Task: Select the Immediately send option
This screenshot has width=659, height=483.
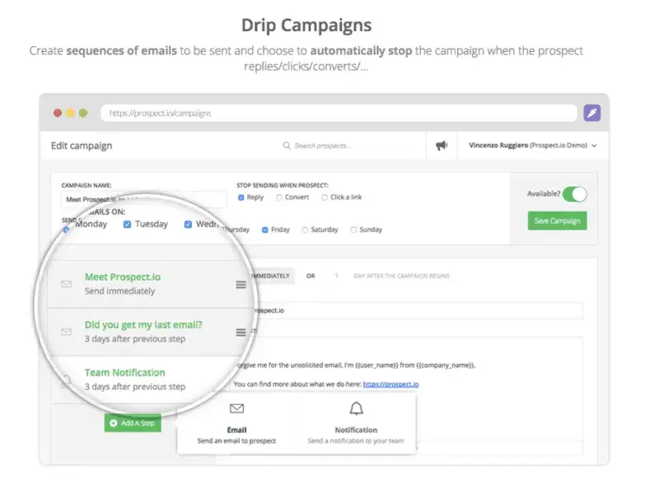Action: tap(272, 276)
